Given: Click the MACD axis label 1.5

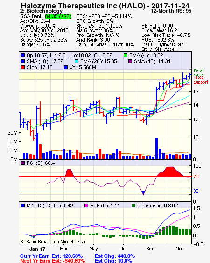Looking at the screenshot, I should pos(196,208).
